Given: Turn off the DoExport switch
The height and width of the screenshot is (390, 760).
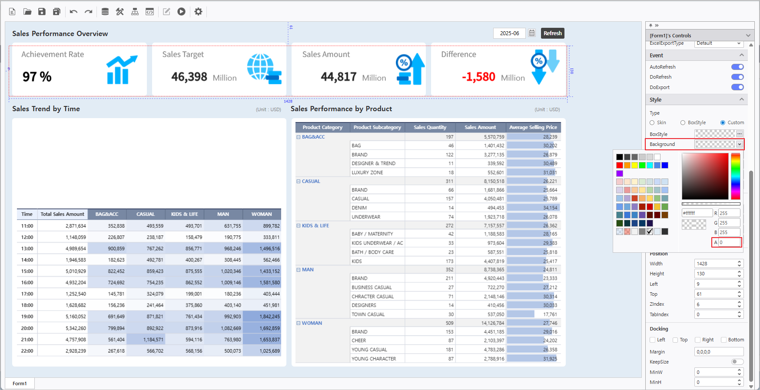Looking at the screenshot, I should point(737,87).
